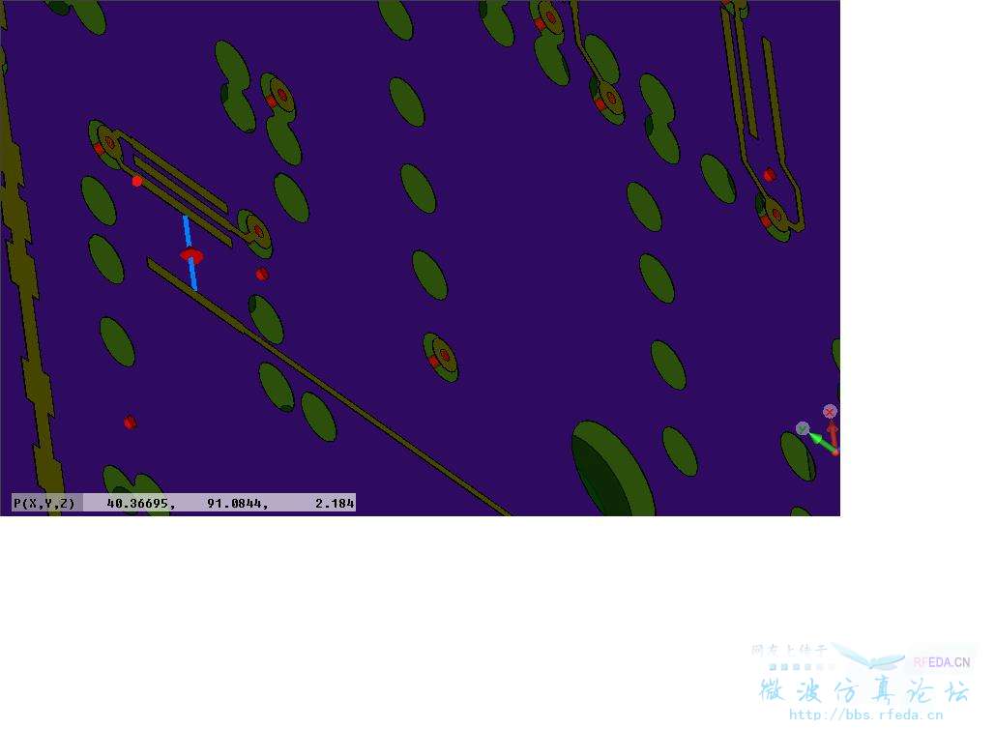Click the Z coordinate value 2.184

[335, 503]
